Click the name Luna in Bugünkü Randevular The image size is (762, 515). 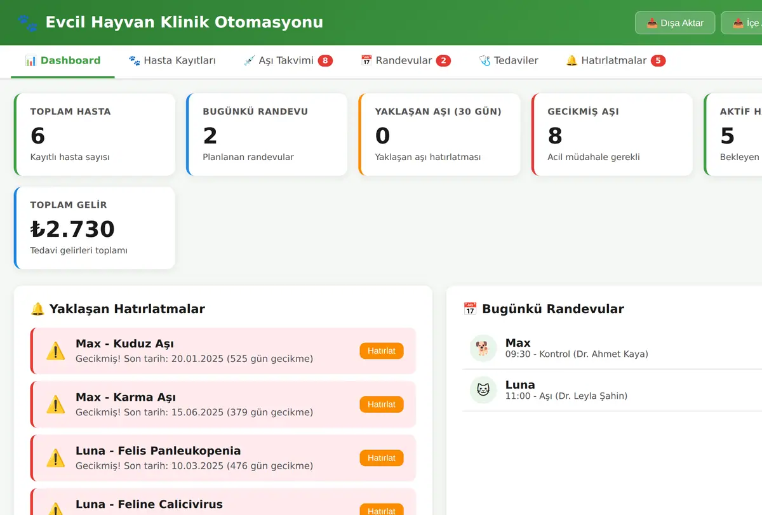pyautogui.click(x=520, y=385)
